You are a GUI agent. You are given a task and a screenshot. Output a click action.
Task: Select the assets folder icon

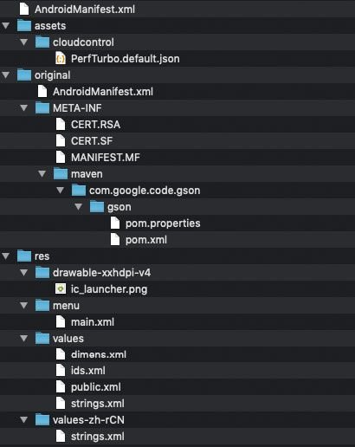[24, 26]
